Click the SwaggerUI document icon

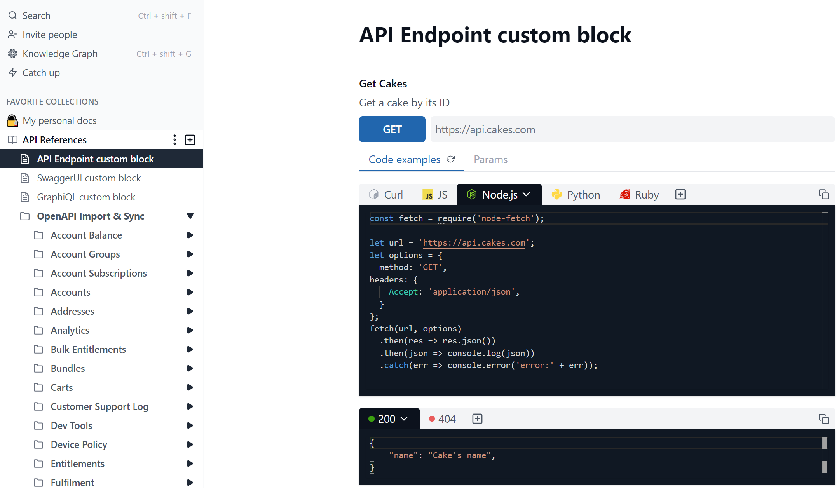click(x=25, y=178)
